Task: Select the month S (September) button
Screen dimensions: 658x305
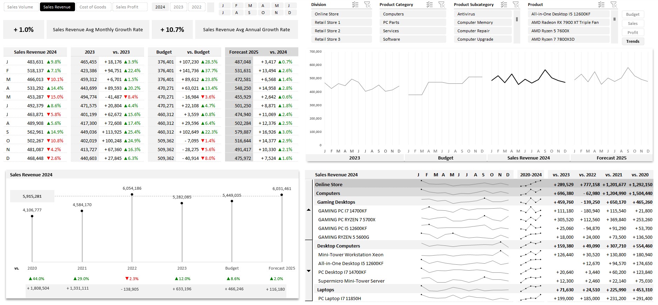Action: [249, 13]
